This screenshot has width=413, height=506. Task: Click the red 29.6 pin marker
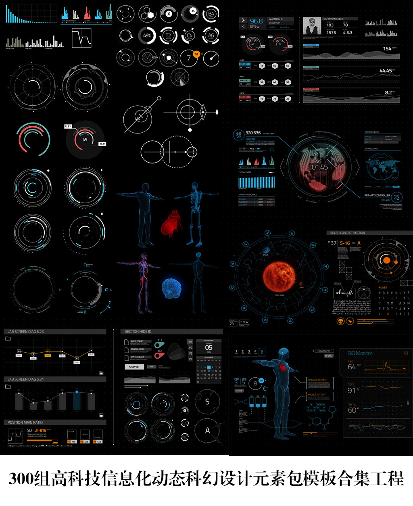point(159,355)
